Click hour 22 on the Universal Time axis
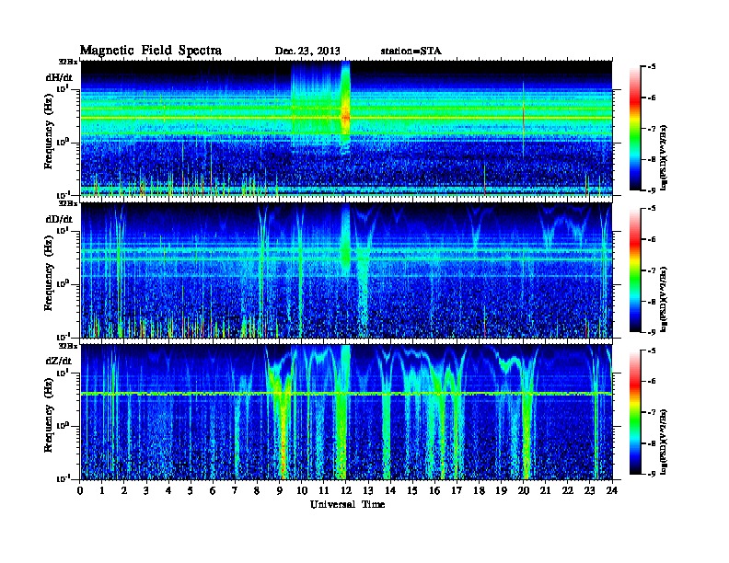The width and height of the screenshot is (729, 563). coord(568,490)
